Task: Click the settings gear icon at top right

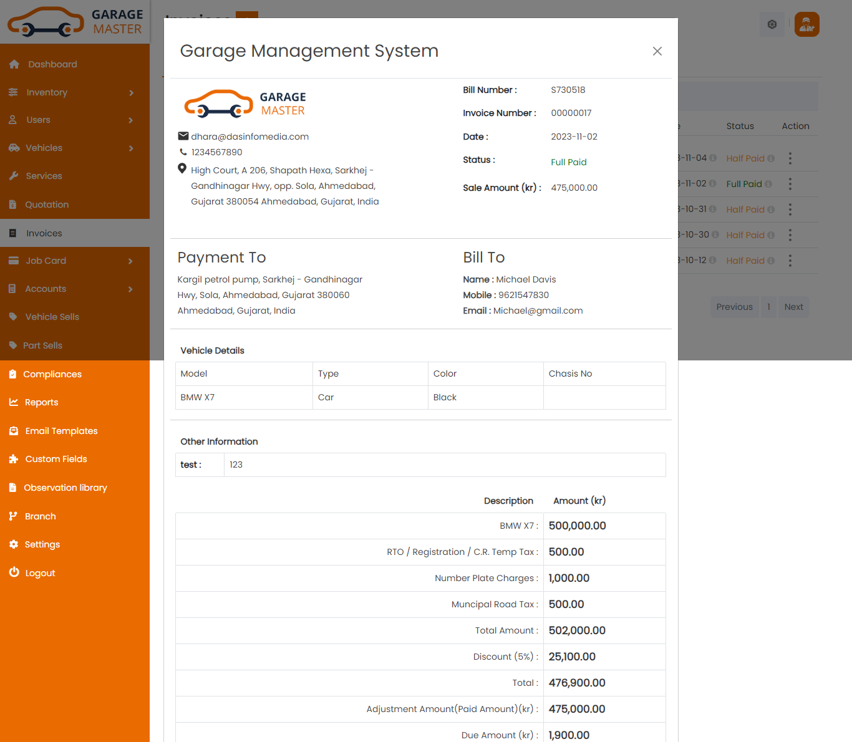Action: click(x=772, y=24)
